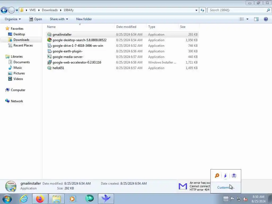
Task: Sort by the Size column header
Action: point(189,27)
